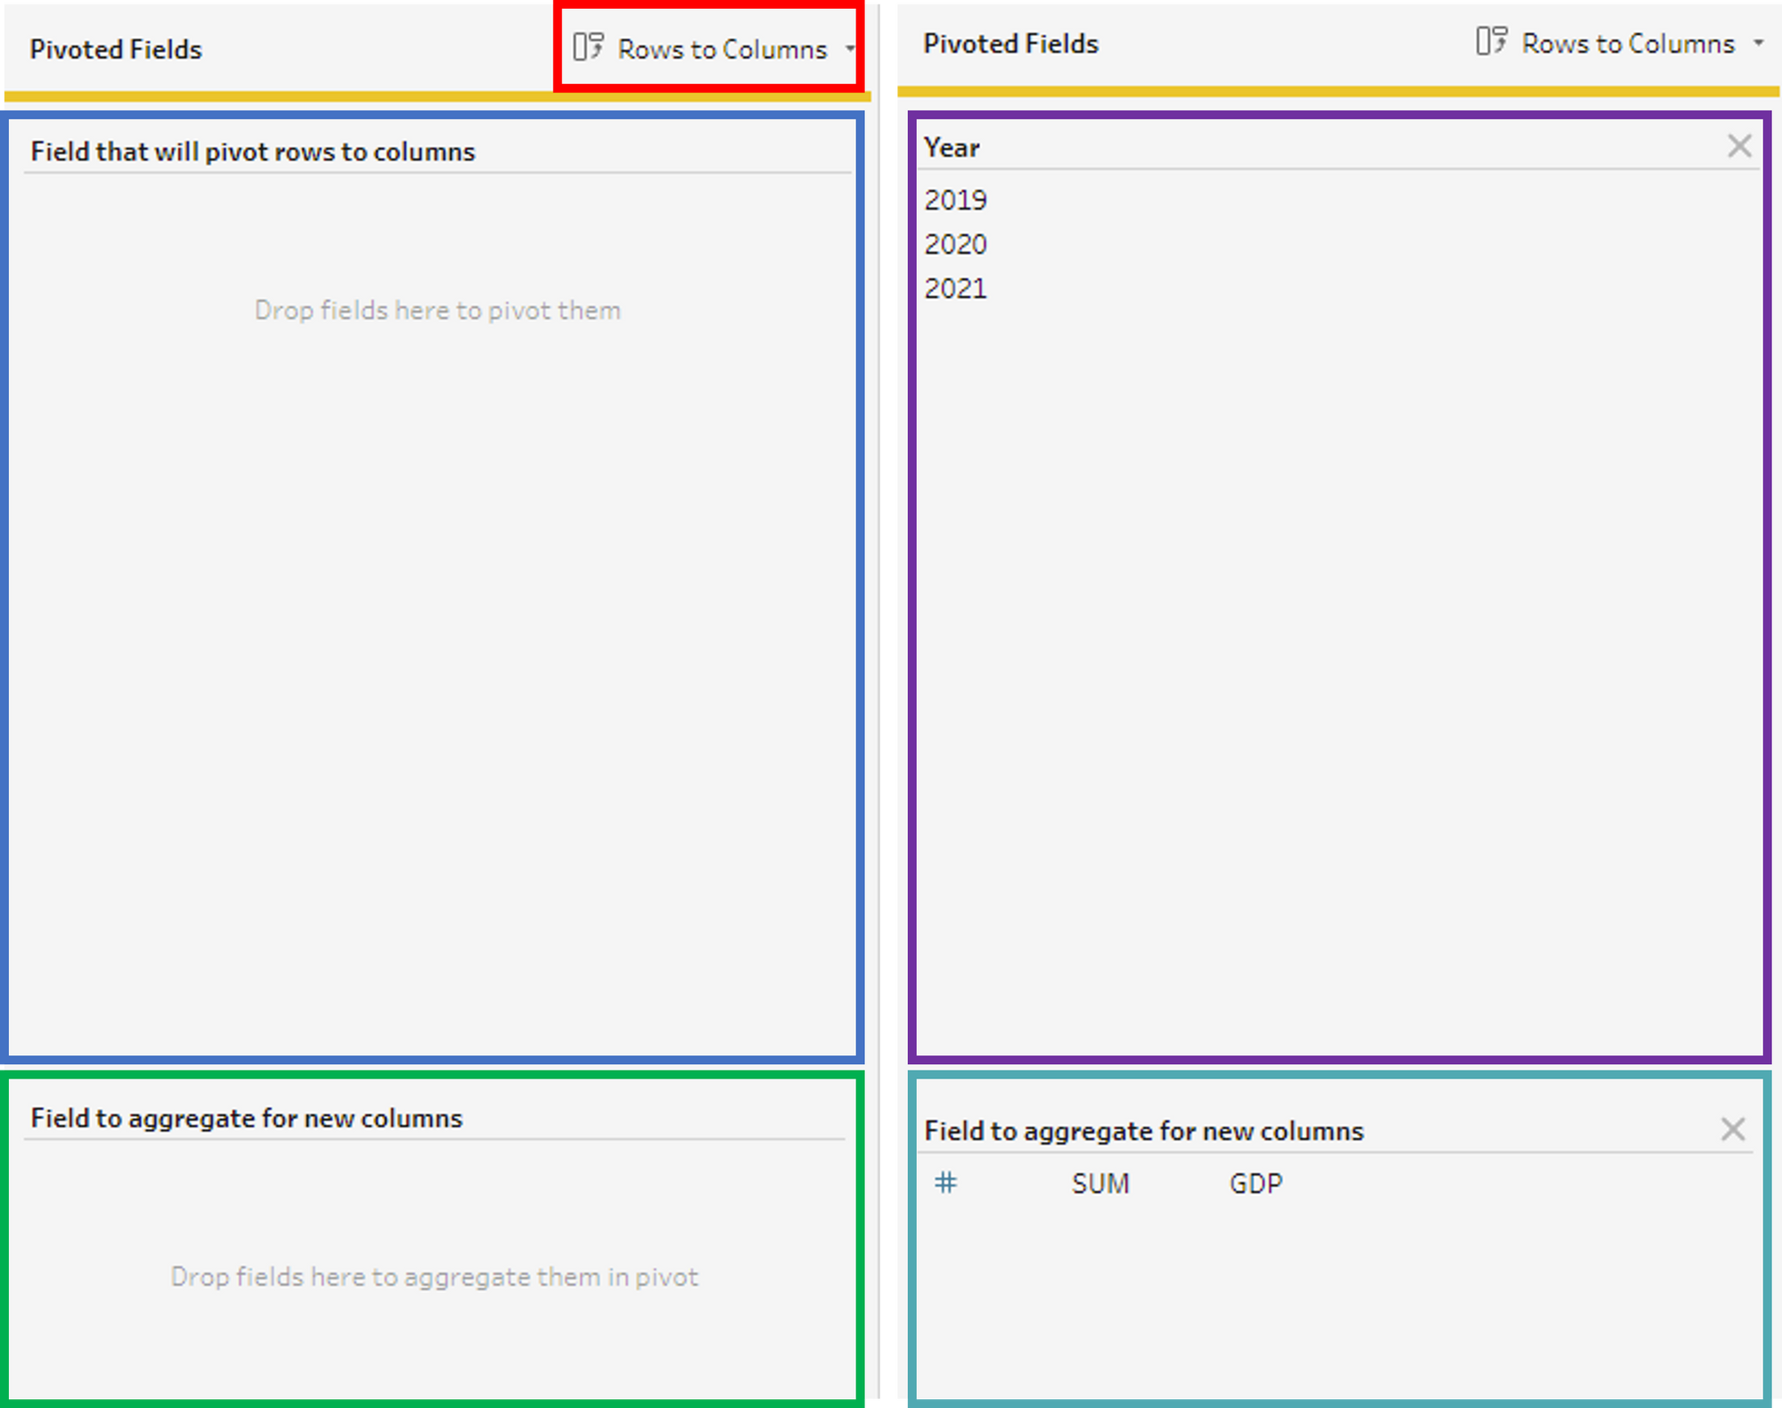
Task: Click the GDP field name in the aggregate section
Action: coord(1255,1184)
